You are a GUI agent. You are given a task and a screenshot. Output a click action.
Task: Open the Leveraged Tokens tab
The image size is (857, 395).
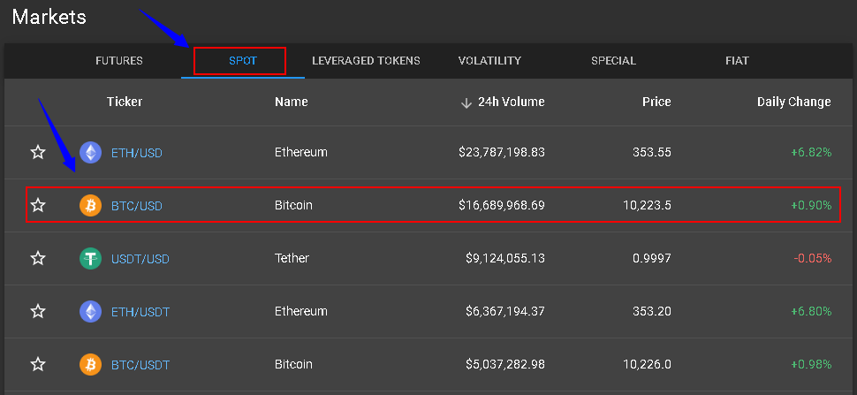pyautogui.click(x=366, y=61)
